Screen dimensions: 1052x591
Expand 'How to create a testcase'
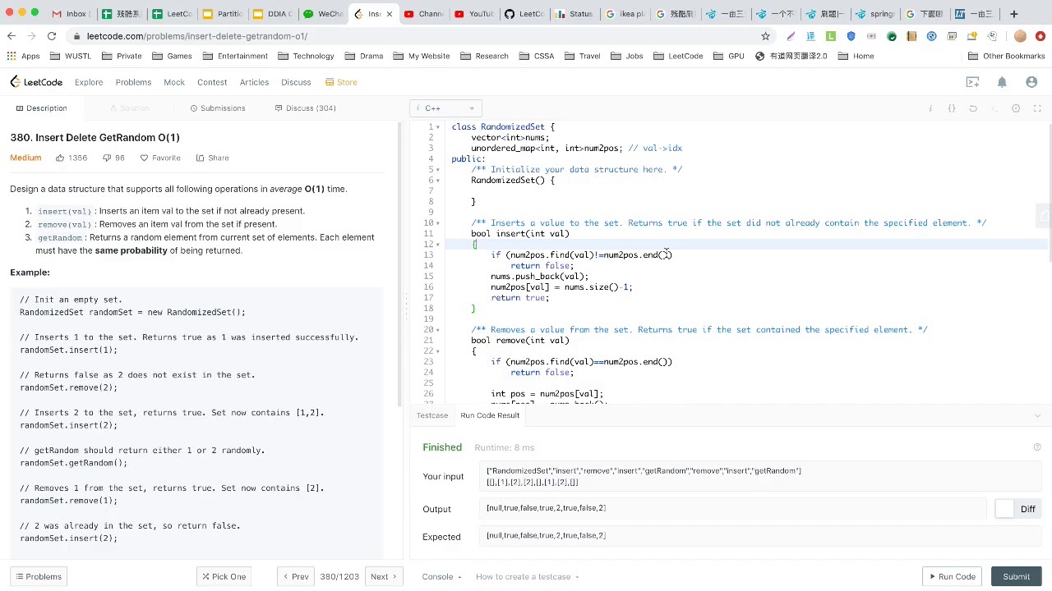527,576
